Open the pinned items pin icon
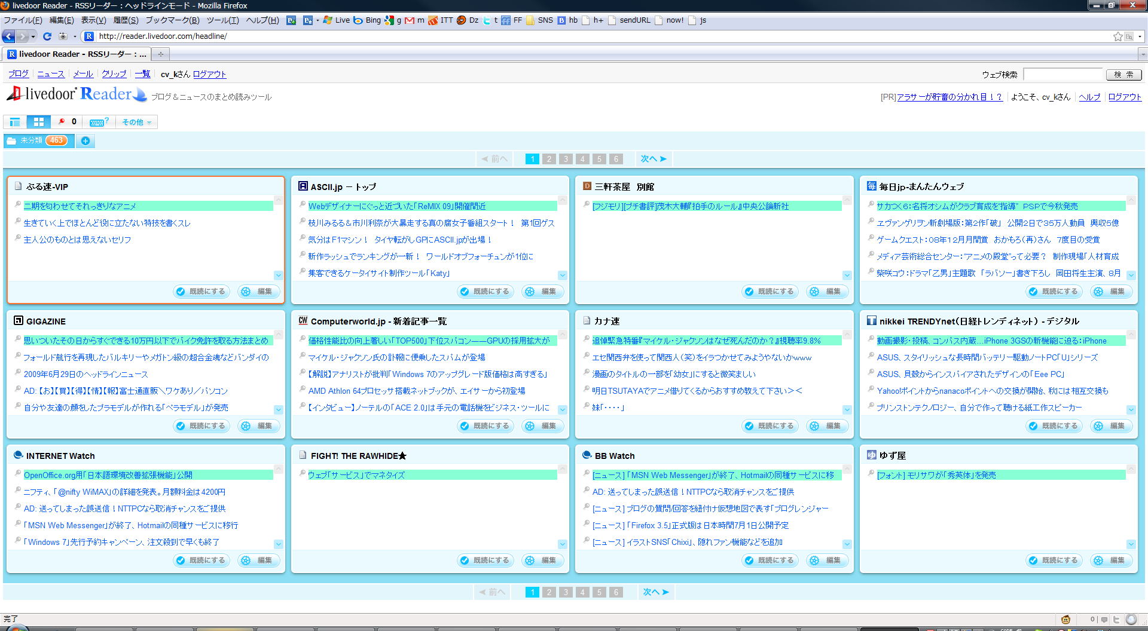 point(61,122)
